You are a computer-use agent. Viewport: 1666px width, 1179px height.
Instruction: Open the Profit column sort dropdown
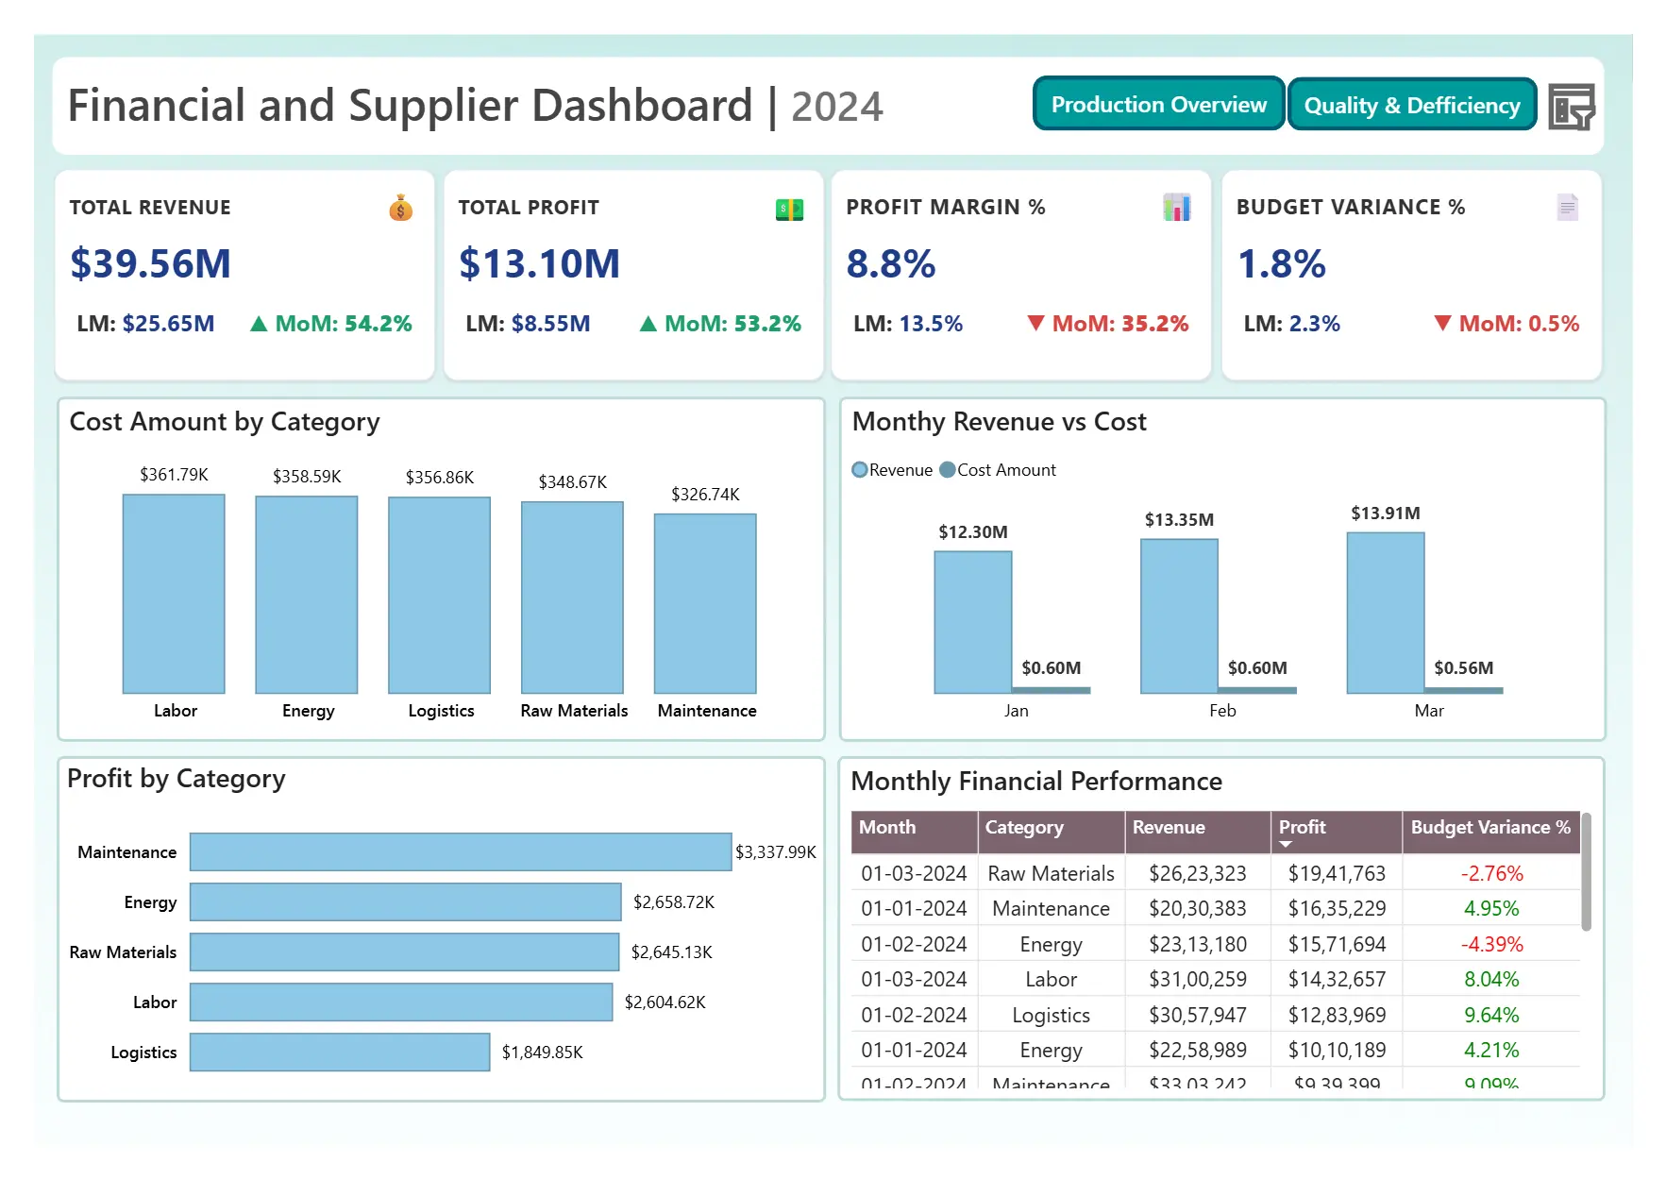1287,843
